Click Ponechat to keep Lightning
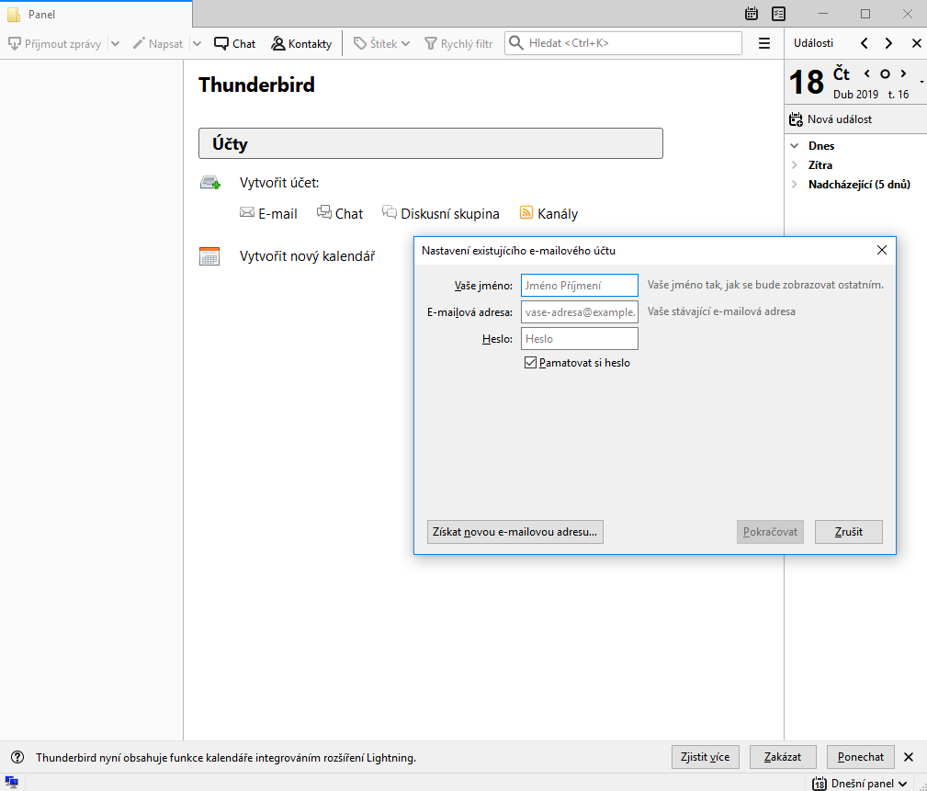Screen dimensions: 927x791 tap(860, 757)
